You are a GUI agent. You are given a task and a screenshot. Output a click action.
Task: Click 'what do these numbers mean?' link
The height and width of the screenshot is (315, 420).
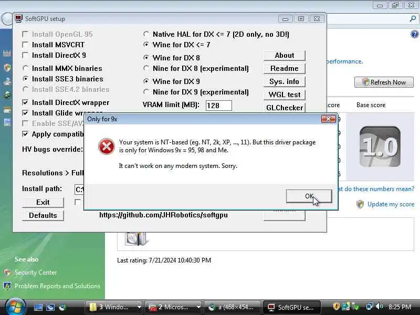pos(376,189)
